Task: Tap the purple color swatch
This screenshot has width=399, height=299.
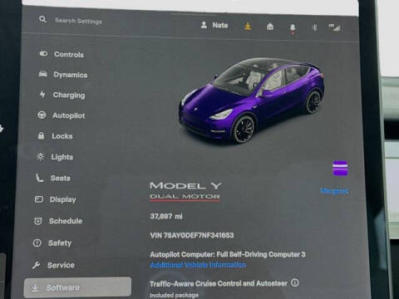Action: 340,168
